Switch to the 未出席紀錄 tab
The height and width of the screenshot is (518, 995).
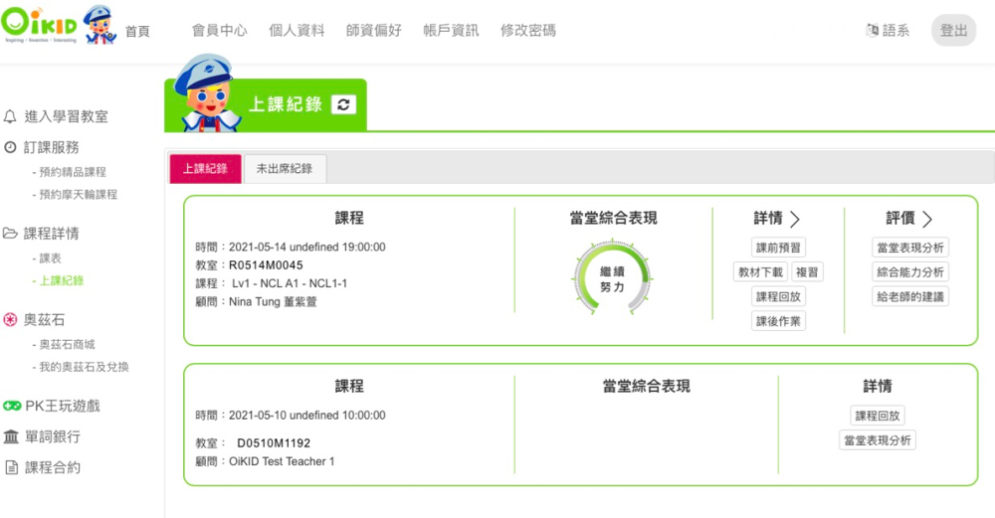285,169
